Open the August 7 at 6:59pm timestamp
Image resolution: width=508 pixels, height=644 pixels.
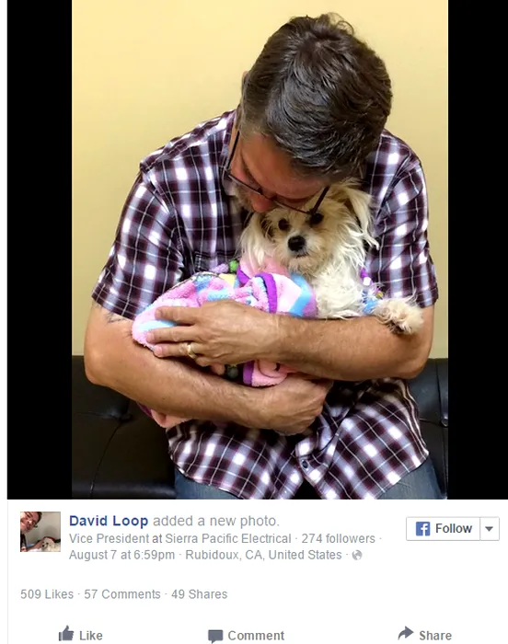pyautogui.click(x=121, y=556)
